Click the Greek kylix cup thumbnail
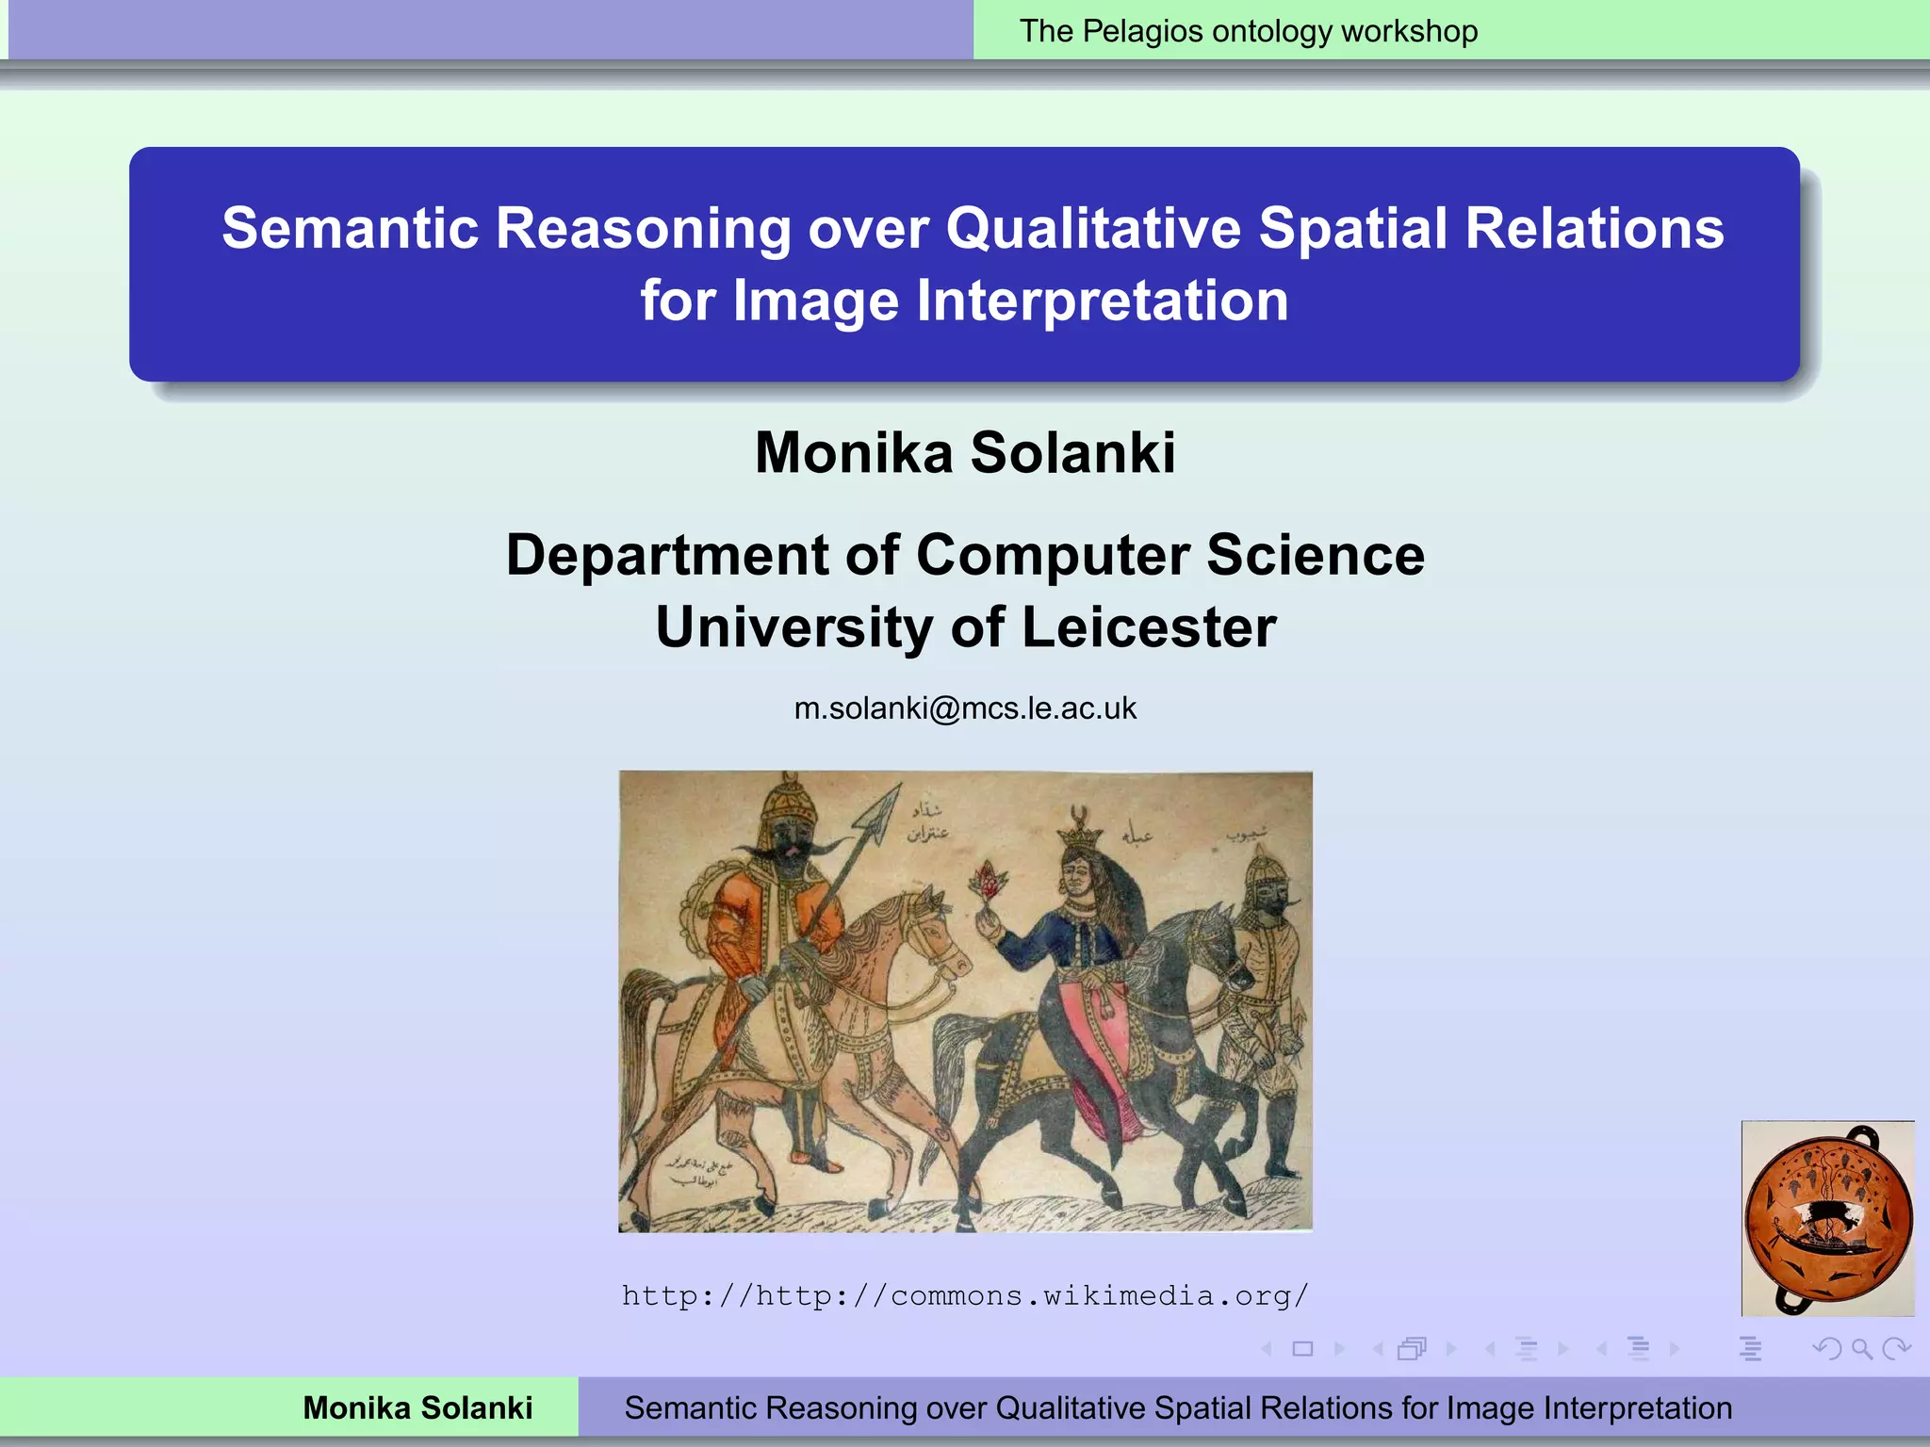 pyautogui.click(x=1827, y=1218)
